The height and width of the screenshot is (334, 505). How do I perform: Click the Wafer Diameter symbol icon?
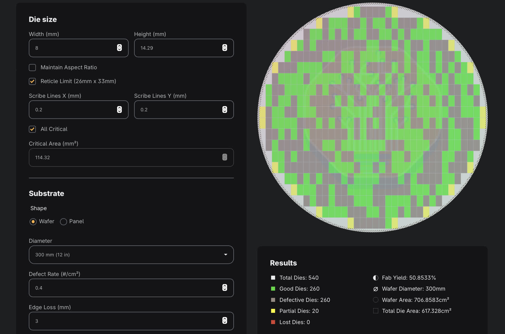click(376, 289)
